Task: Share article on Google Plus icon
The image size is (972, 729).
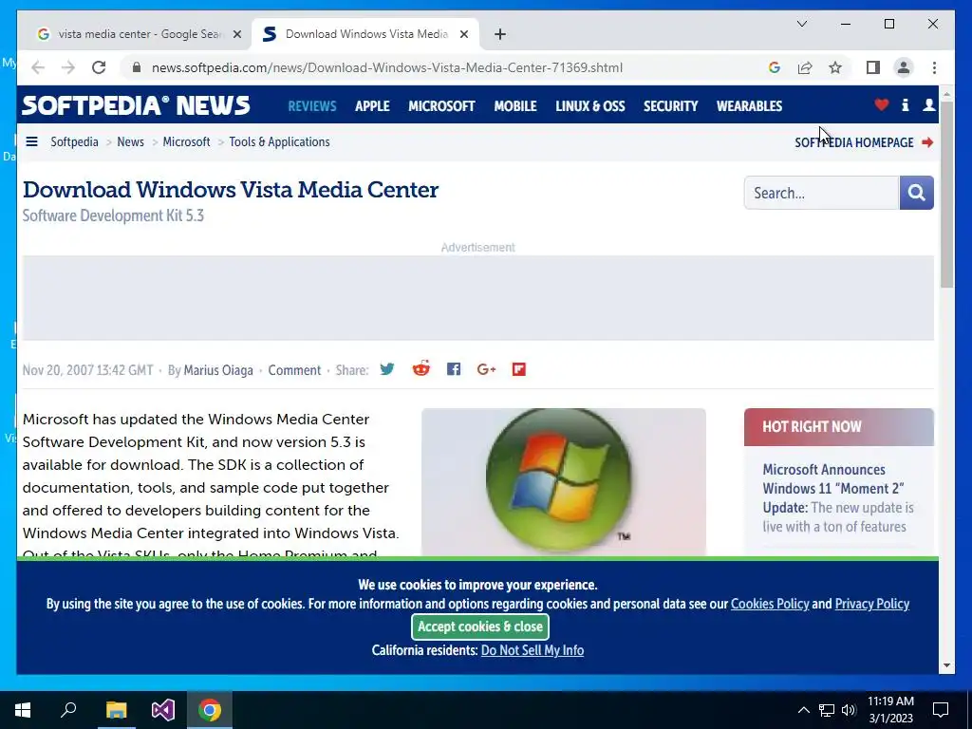Action: pyautogui.click(x=487, y=369)
